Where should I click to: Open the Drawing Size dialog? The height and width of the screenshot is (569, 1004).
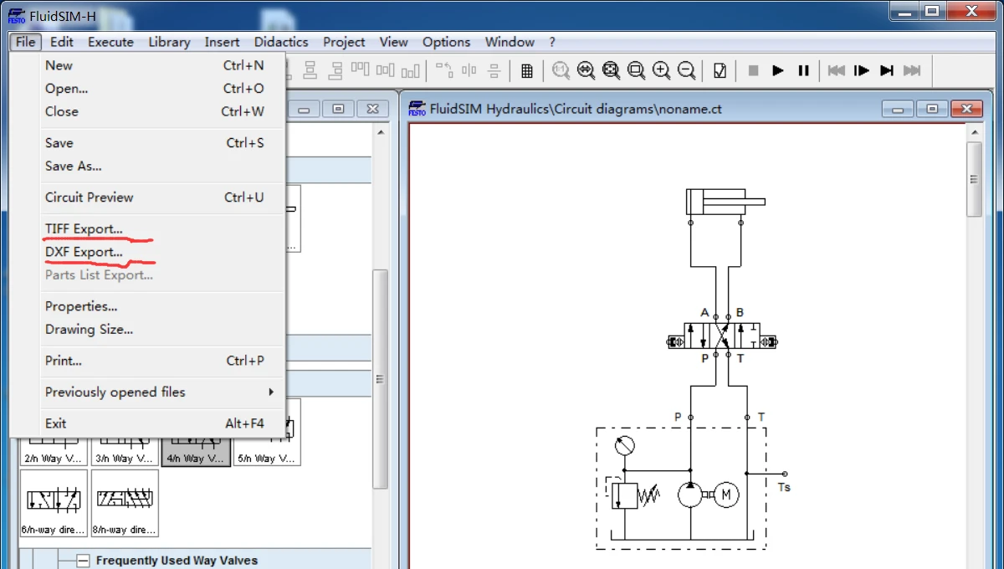click(89, 329)
